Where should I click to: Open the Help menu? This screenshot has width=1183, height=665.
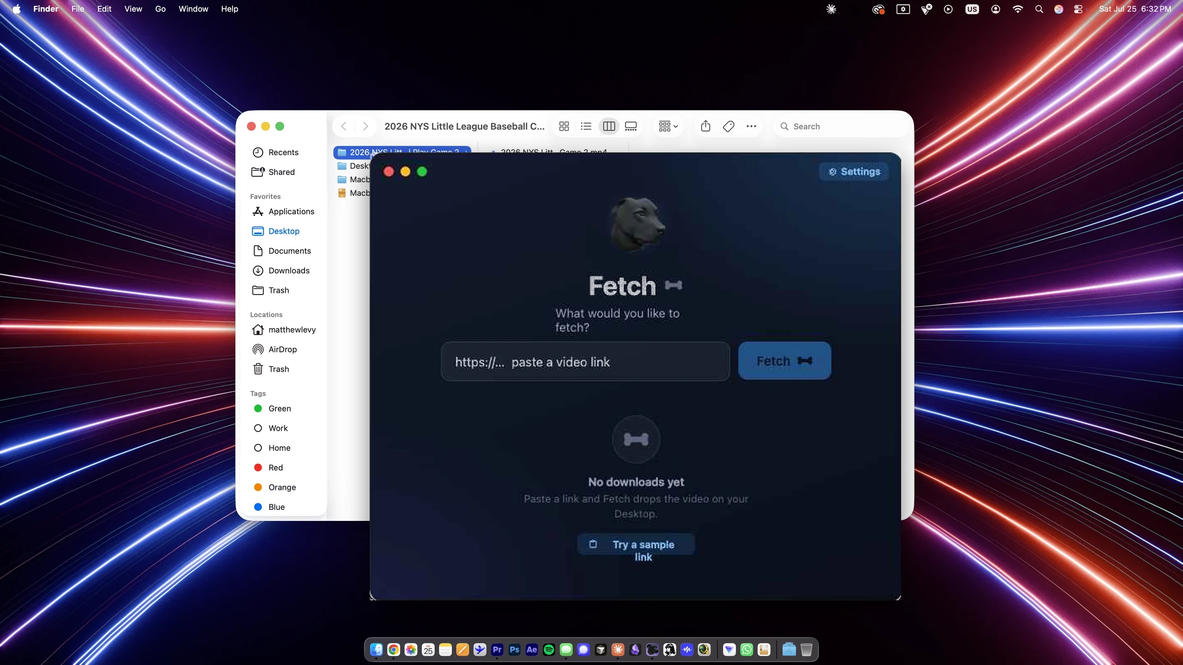point(229,9)
